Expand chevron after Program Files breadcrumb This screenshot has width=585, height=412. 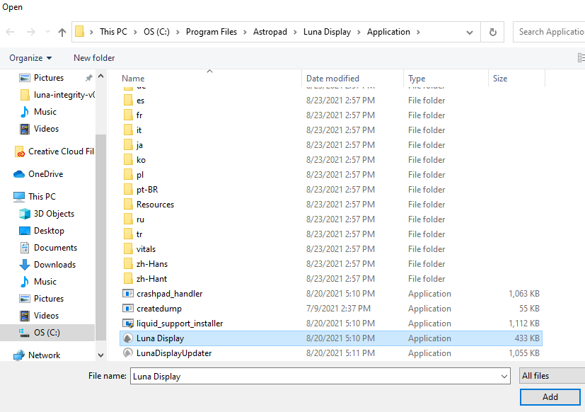point(245,32)
